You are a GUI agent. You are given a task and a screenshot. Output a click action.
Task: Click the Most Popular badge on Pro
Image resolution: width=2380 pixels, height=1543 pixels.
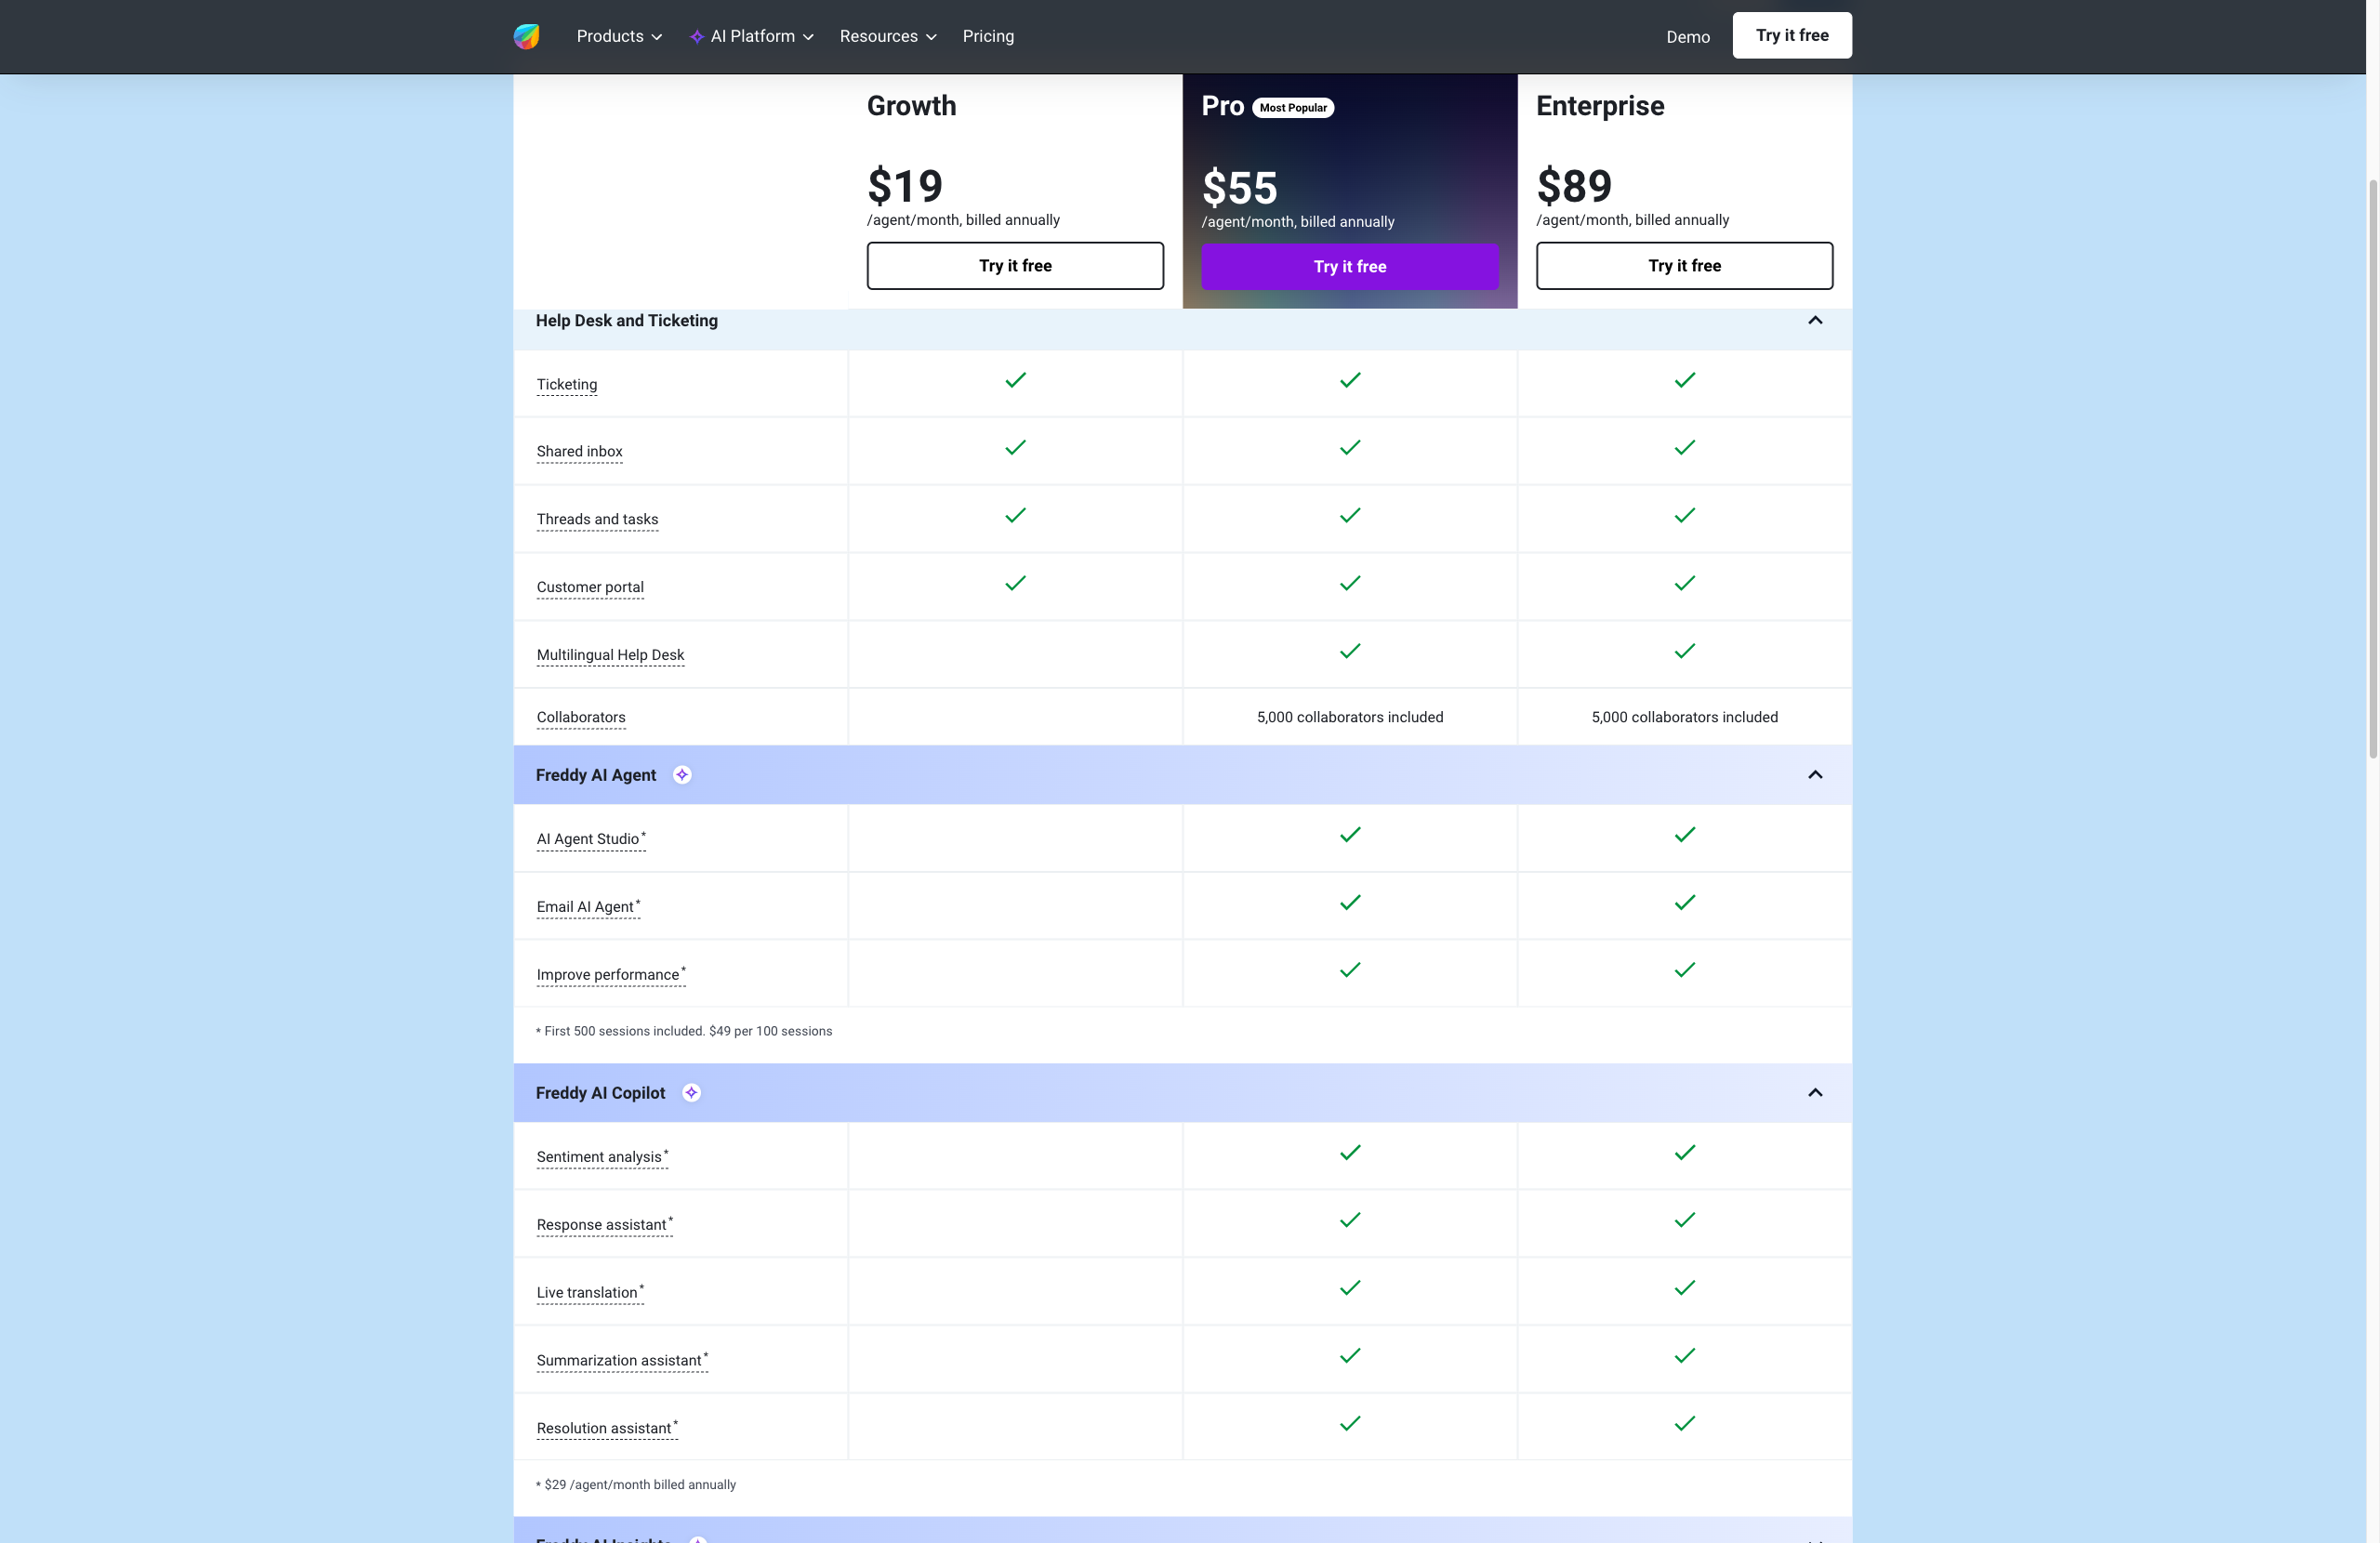click(x=1293, y=108)
